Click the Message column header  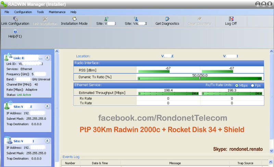175,163
